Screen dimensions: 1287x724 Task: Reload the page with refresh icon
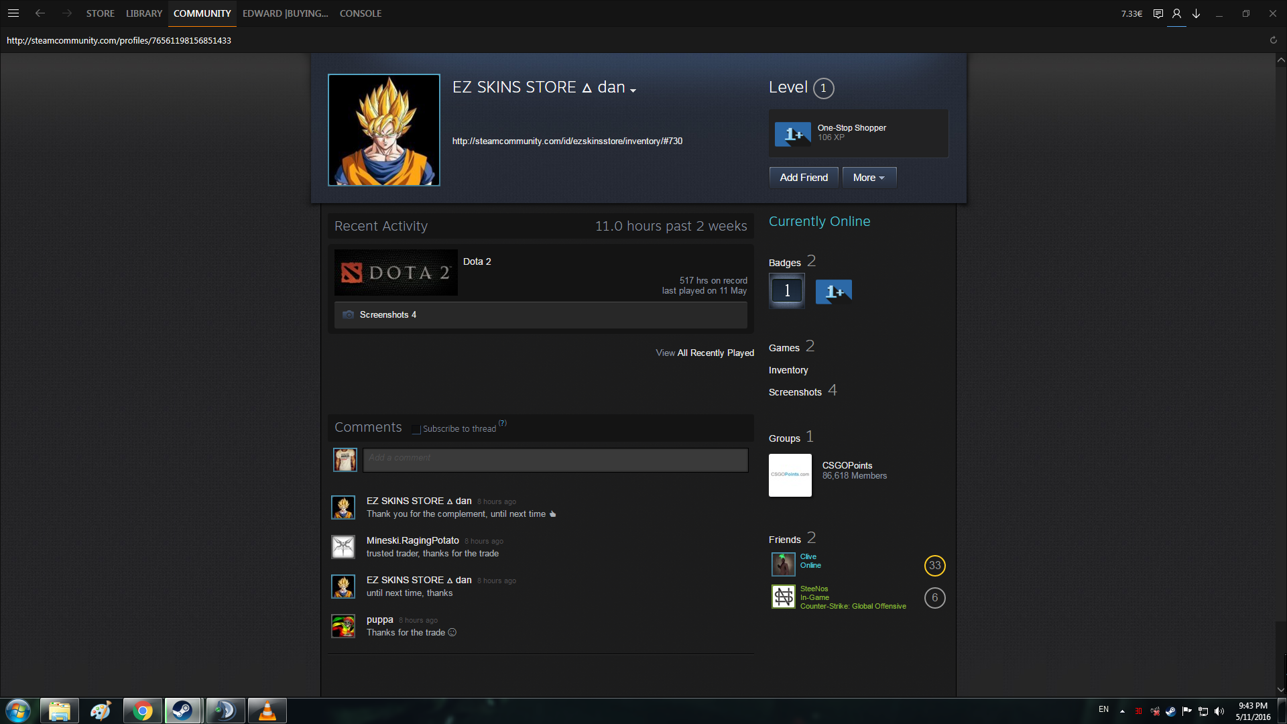click(1273, 40)
